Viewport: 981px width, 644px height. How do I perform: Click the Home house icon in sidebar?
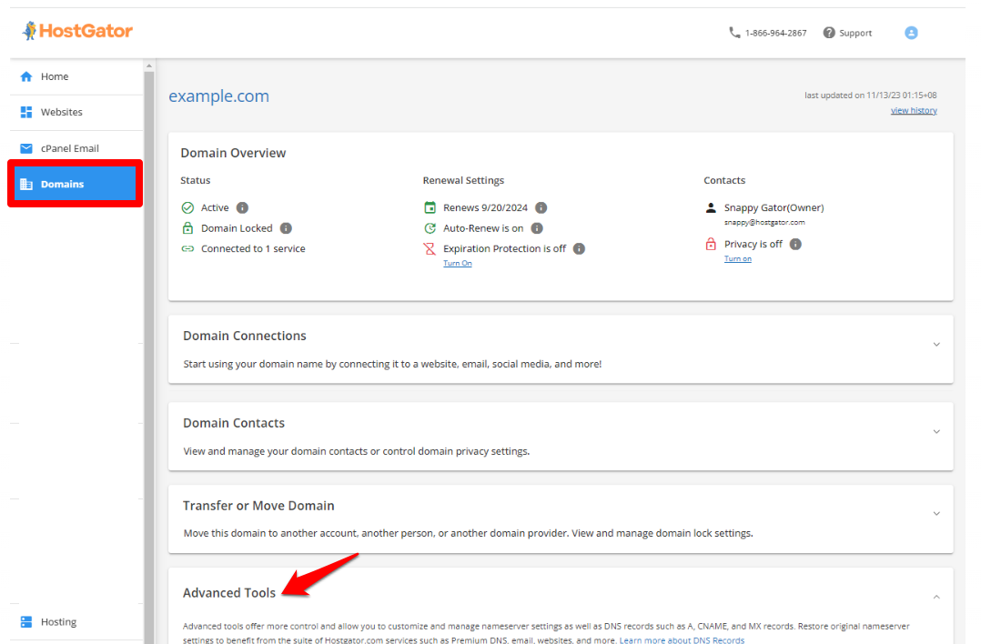click(x=26, y=76)
